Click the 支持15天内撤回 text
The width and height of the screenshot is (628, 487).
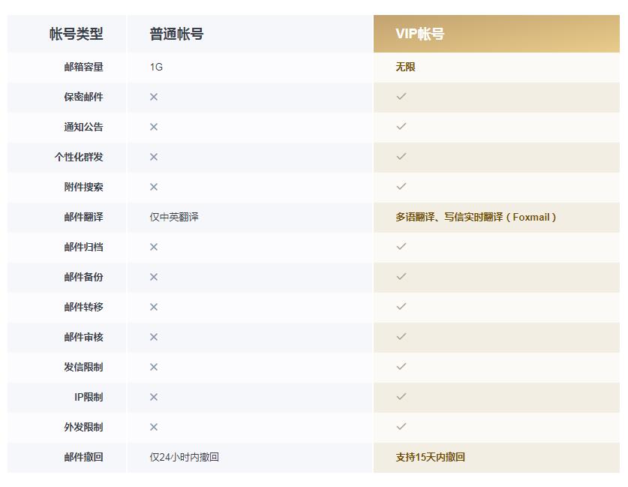tap(431, 457)
